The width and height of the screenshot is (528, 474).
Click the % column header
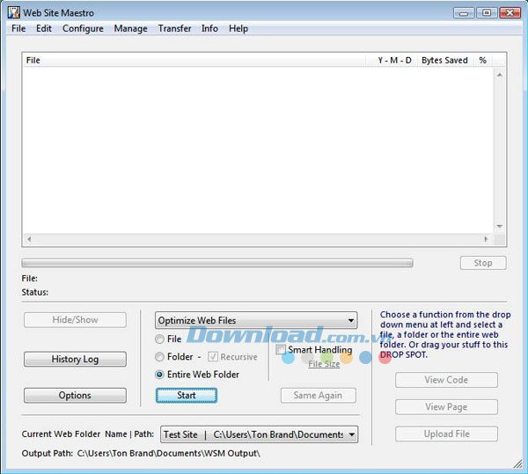click(x=482, y=60)
